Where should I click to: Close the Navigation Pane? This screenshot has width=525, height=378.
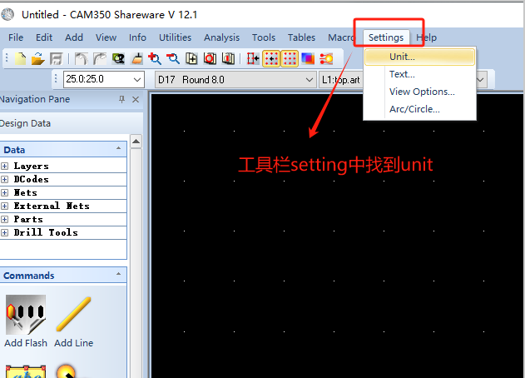tap(136, 99)
